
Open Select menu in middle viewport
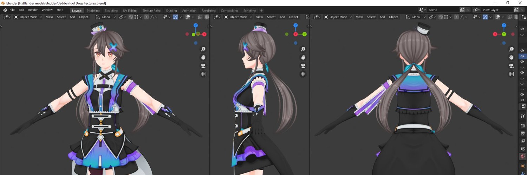271,17
